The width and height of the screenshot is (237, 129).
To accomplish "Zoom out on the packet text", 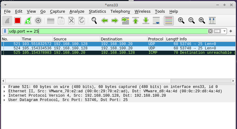I will click(x=191, y=21).
